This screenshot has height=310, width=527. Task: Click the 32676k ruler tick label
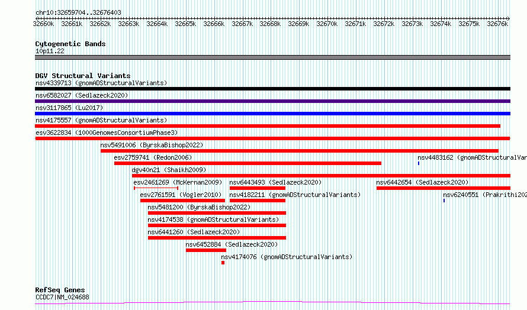click(497, 24)
